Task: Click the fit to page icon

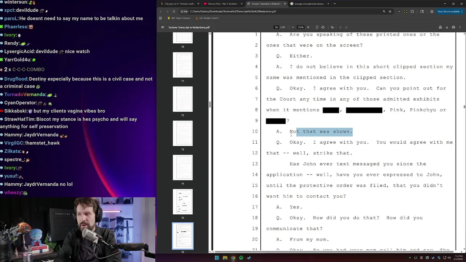Action: (x=317, y=27)
